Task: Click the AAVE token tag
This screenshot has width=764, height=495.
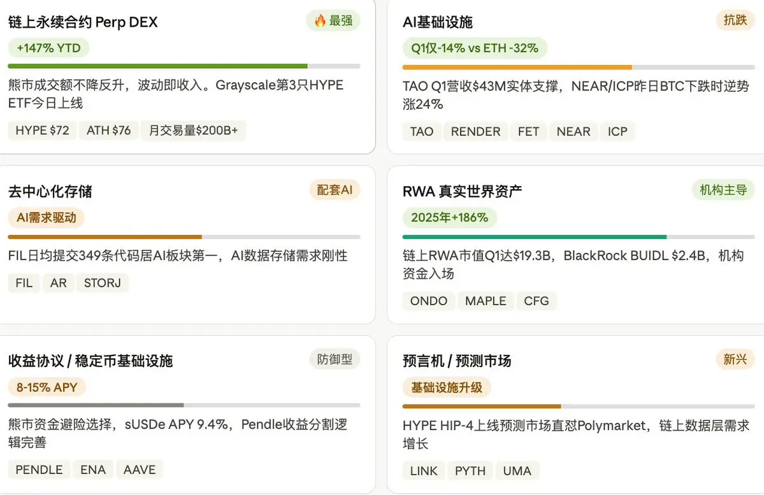Action: pos(140,470)
